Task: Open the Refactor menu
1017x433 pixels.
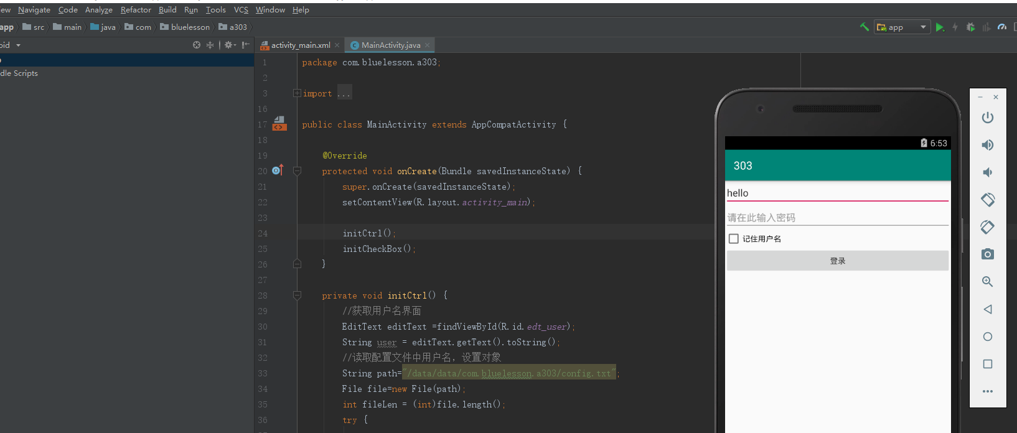Action: tap(136, 10)
